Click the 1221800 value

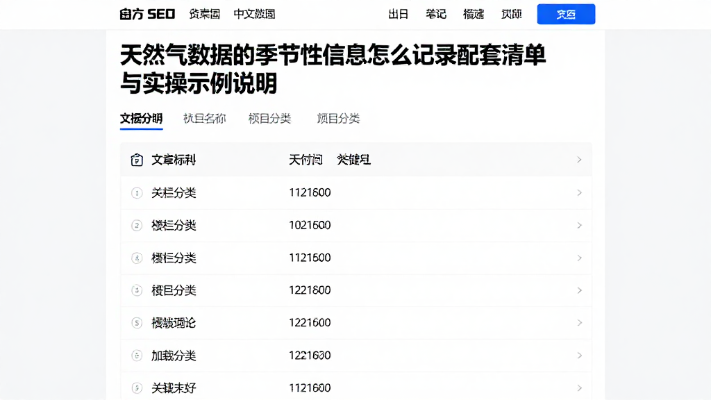(x=310, y=290)
